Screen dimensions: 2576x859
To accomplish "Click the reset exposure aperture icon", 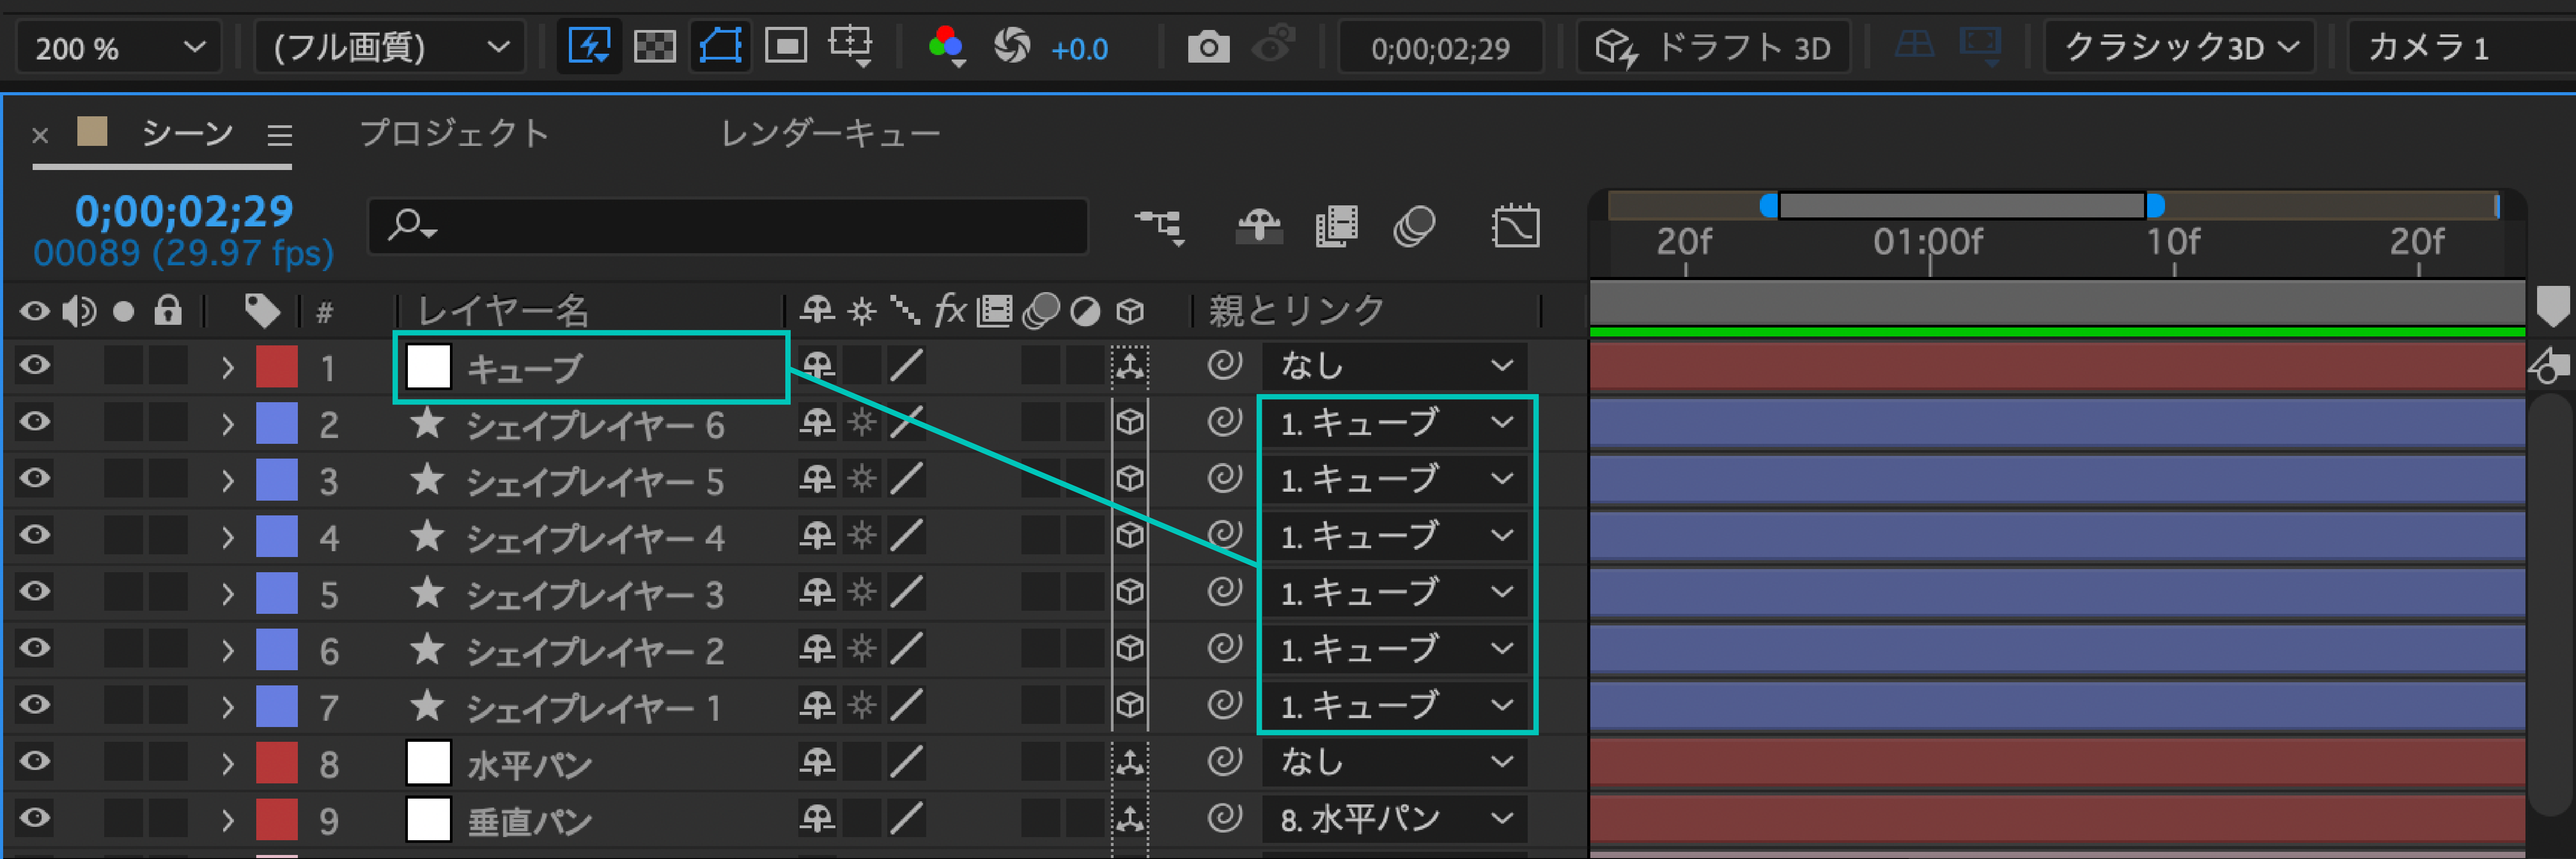I will pos(1012,47).
